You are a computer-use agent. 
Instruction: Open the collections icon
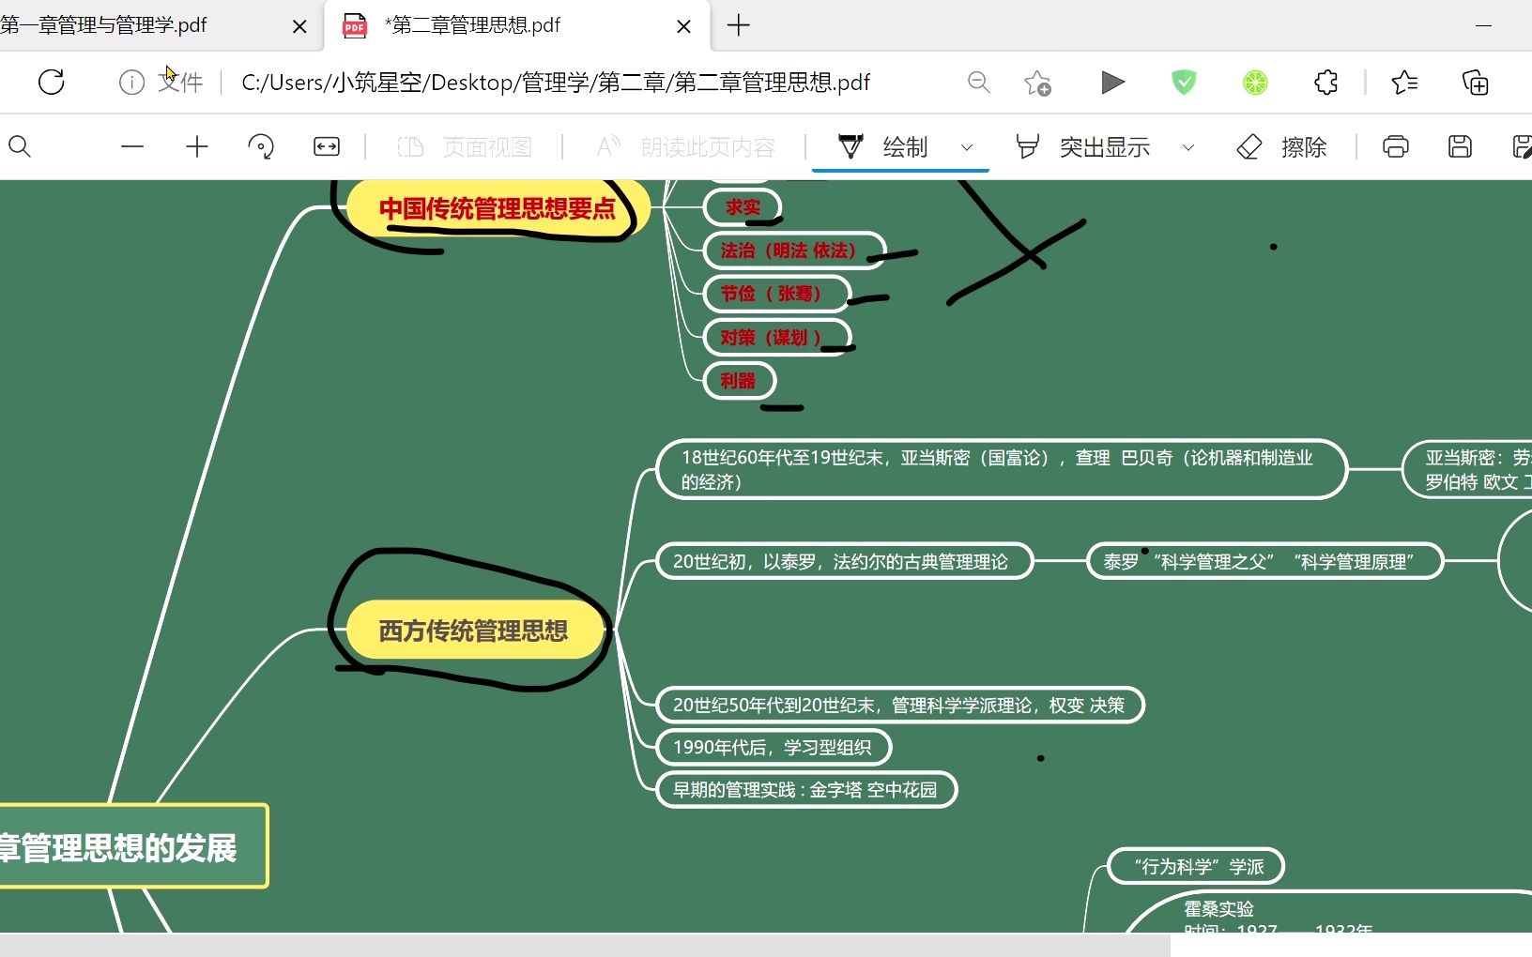1476,83
